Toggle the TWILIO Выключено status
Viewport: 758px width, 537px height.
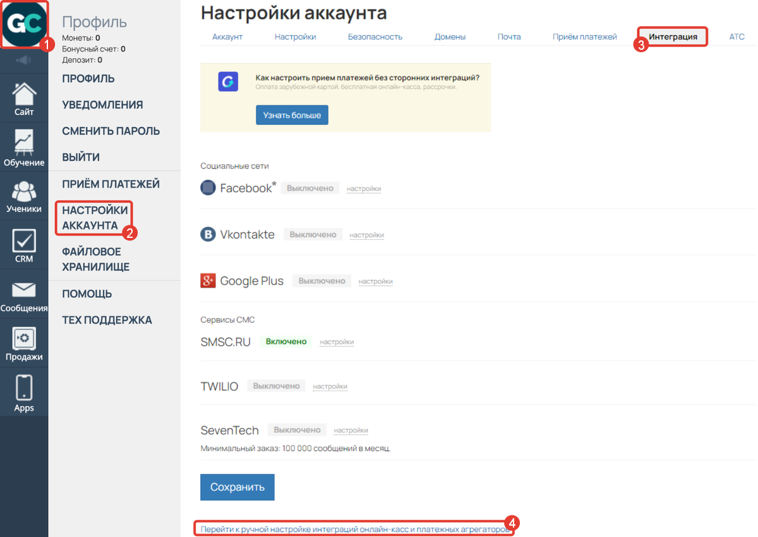pos(276,386)
